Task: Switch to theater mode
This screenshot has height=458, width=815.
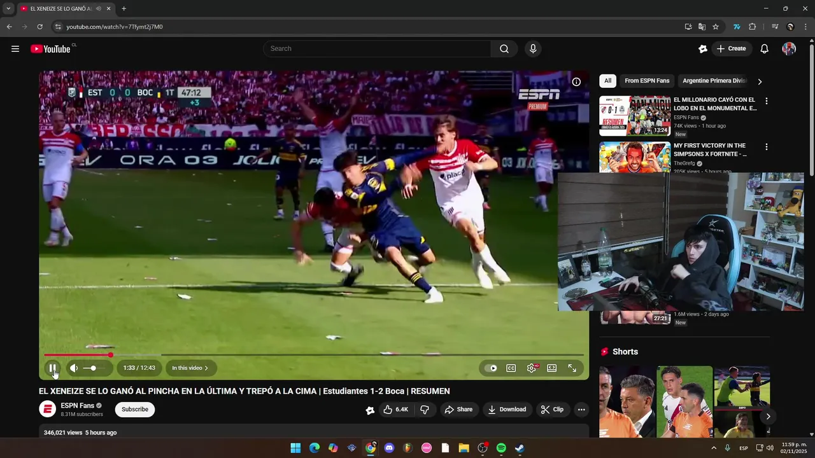Action: point(552,368)
